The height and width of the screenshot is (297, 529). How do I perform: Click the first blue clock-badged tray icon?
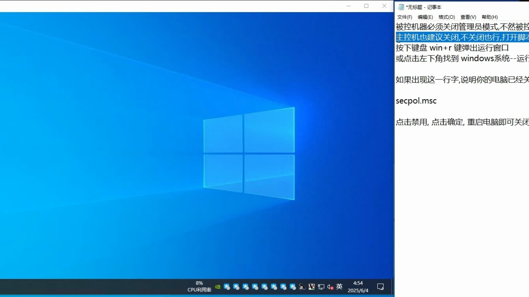(x=227, y=286)
